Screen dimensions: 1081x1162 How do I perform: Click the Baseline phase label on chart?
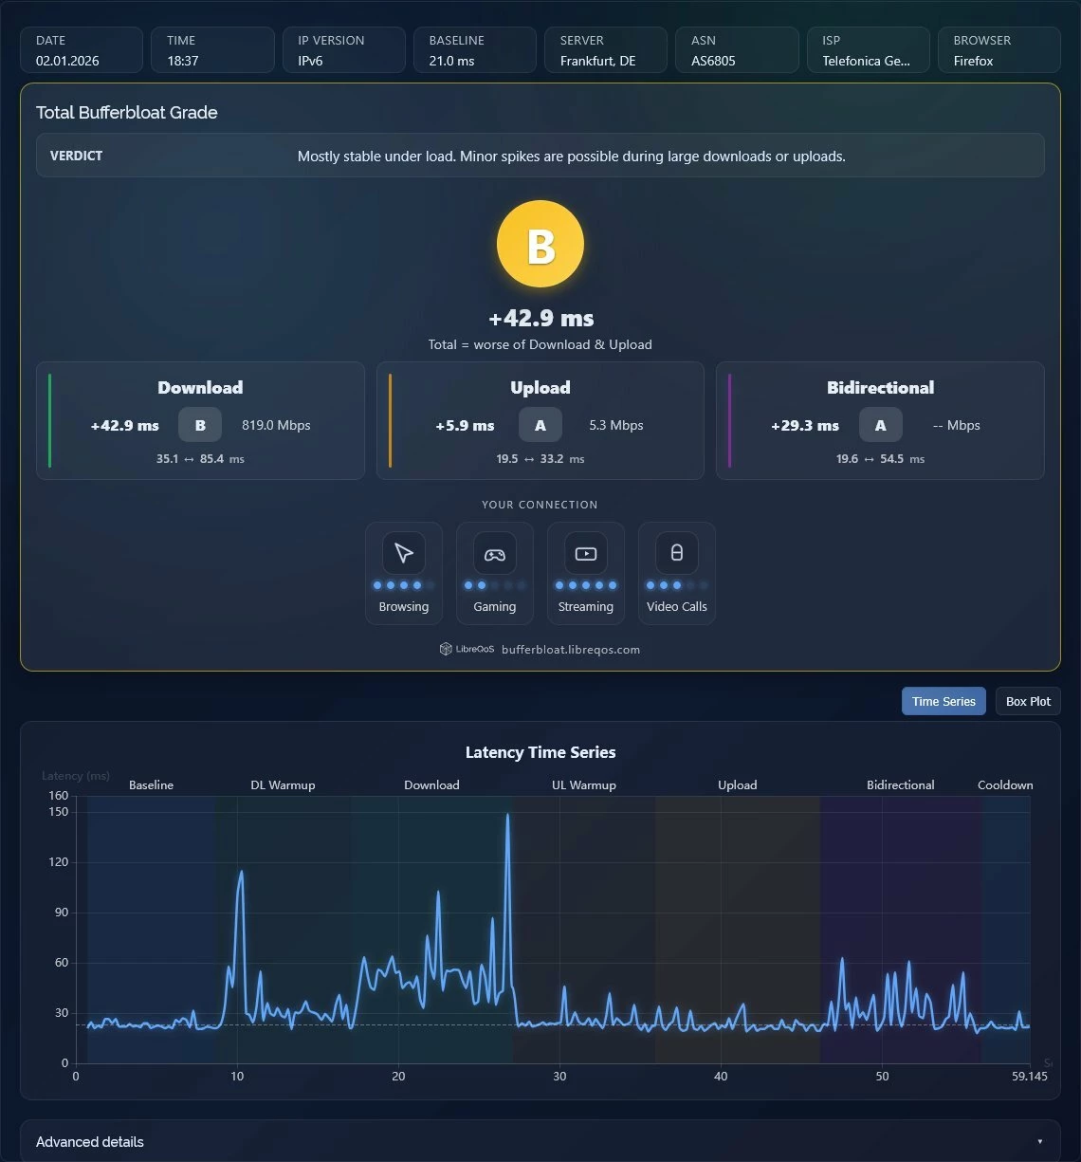[152, 785]
